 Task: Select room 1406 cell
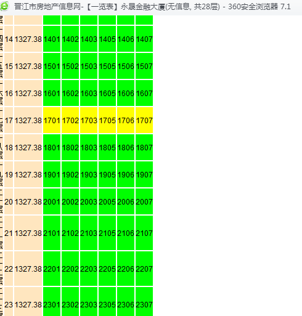[x=126, y=39]
